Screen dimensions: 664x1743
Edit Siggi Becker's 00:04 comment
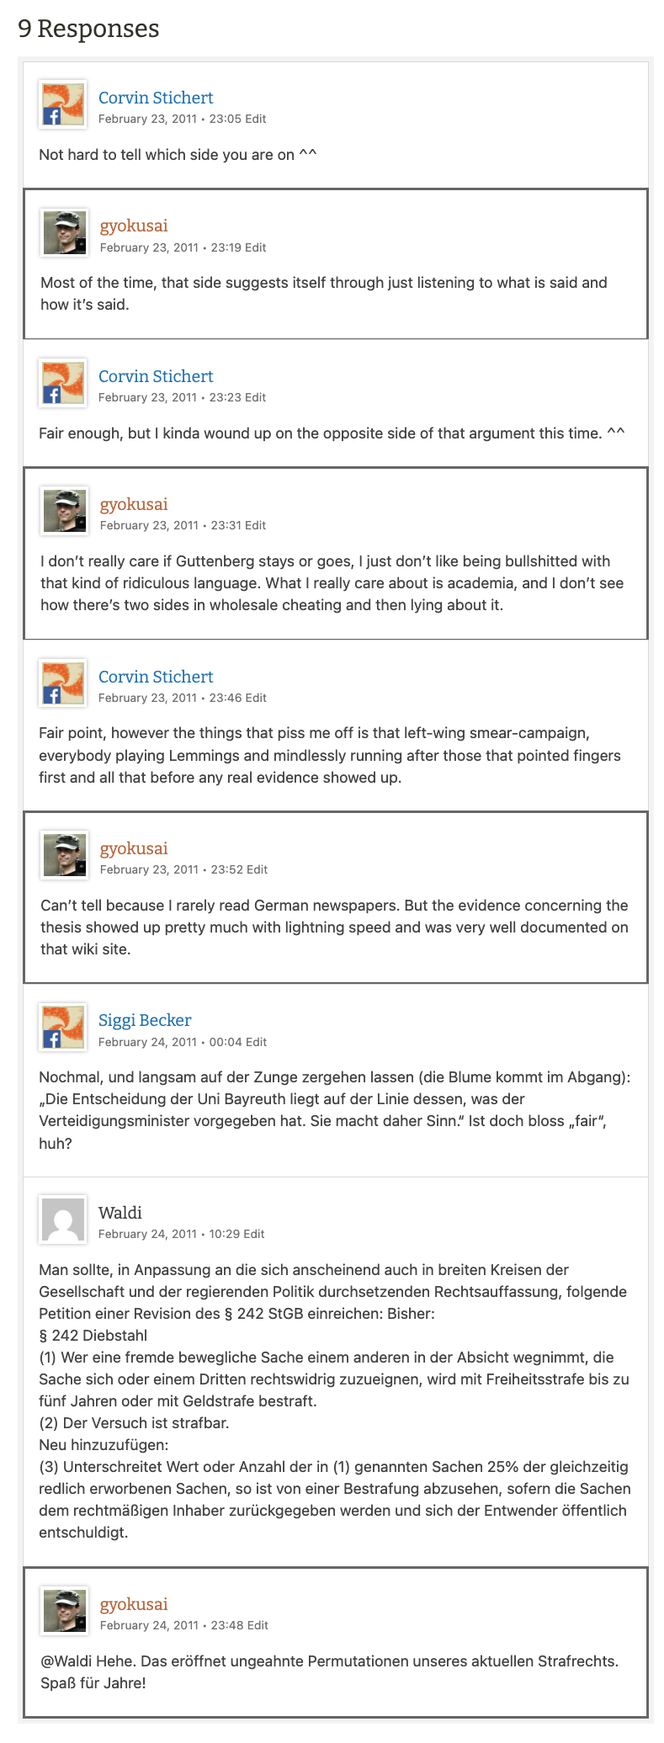click(256, 1042)
